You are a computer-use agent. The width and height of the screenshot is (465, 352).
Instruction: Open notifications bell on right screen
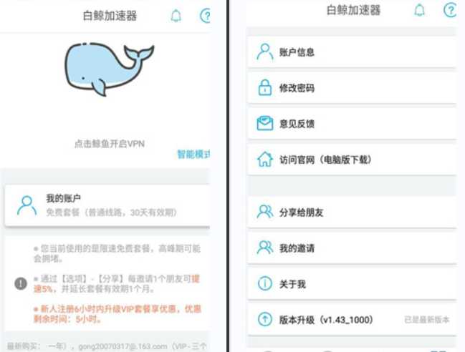pyautogui.click(x=419, y=10)
